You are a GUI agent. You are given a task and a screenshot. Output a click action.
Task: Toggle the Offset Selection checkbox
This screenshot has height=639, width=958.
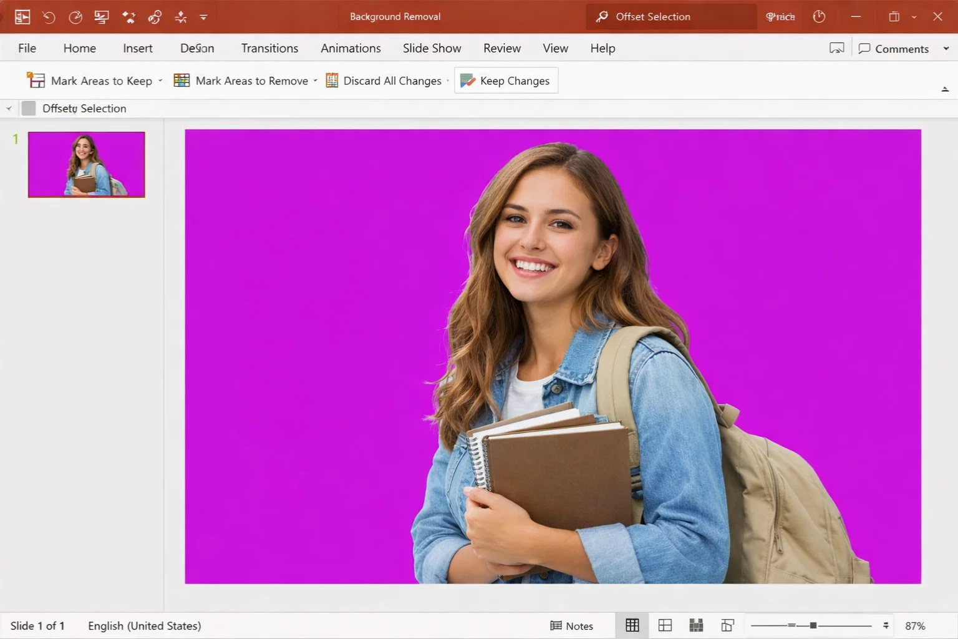[x=29, y=109]
